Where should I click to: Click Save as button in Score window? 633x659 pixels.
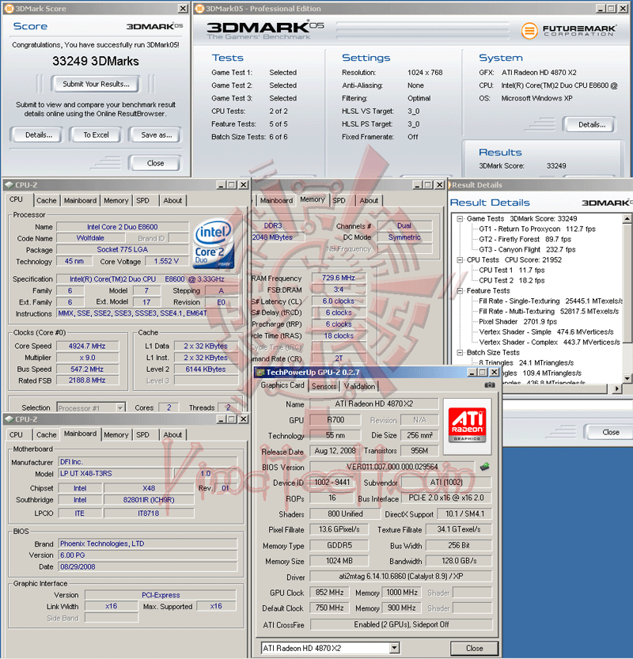click(x=156, y=135)
